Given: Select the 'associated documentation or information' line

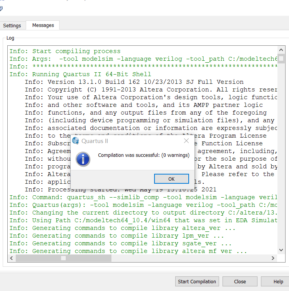Looking at the screenshot, I should (151, 128).
